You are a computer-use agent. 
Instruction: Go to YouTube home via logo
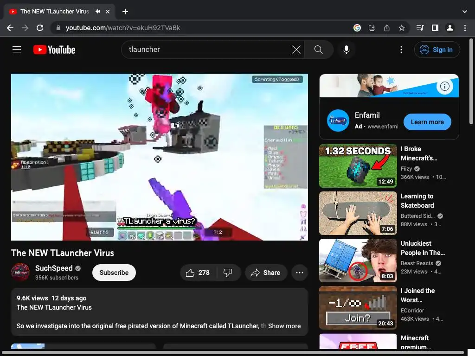click(x=54, y=50)
